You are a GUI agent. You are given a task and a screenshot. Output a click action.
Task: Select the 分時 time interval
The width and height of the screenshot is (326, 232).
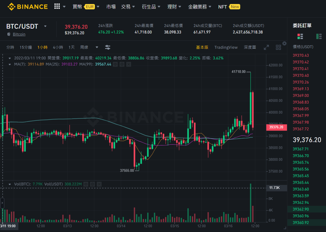tap(10, 47)
